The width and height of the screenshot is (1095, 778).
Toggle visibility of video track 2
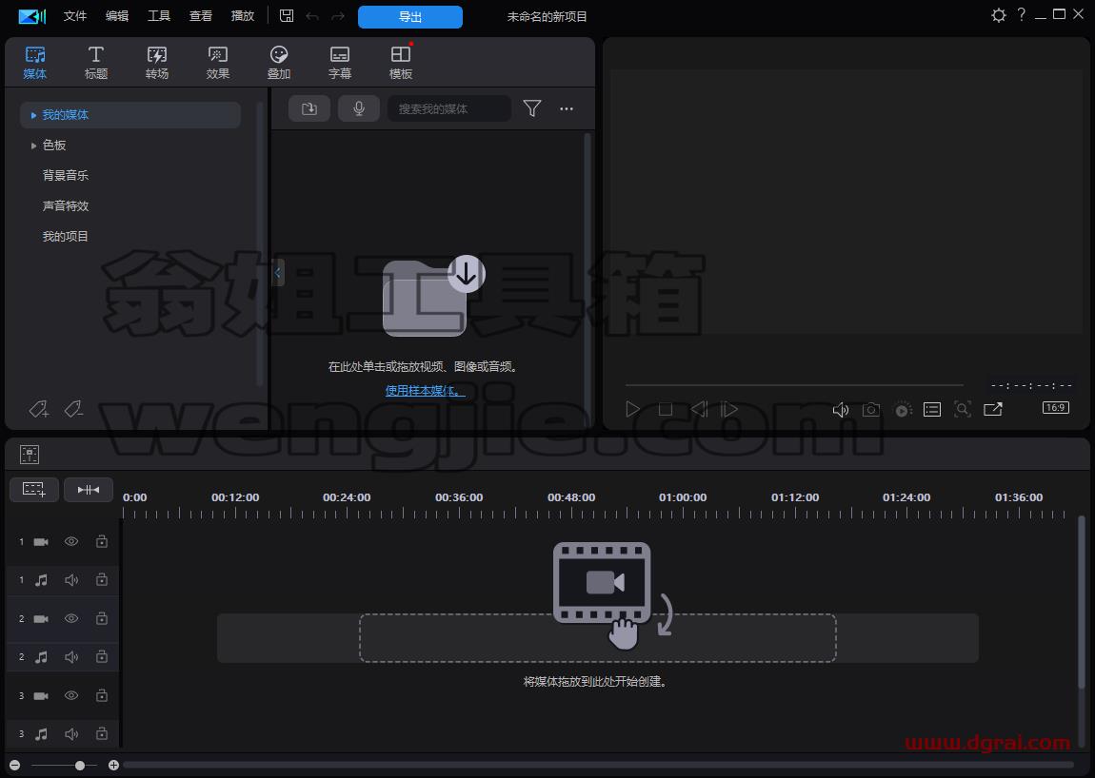[71, 618]
